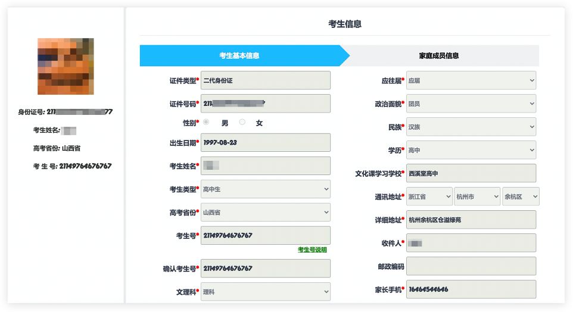Open the 文理科 dropdown

click(265, 292)
